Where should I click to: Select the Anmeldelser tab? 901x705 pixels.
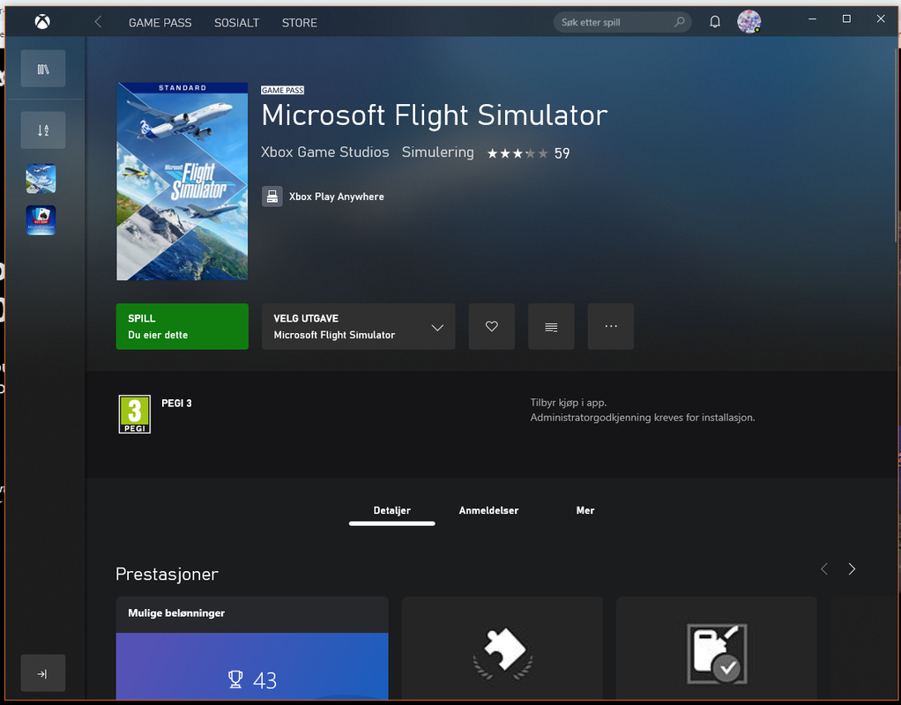point(488,510)
